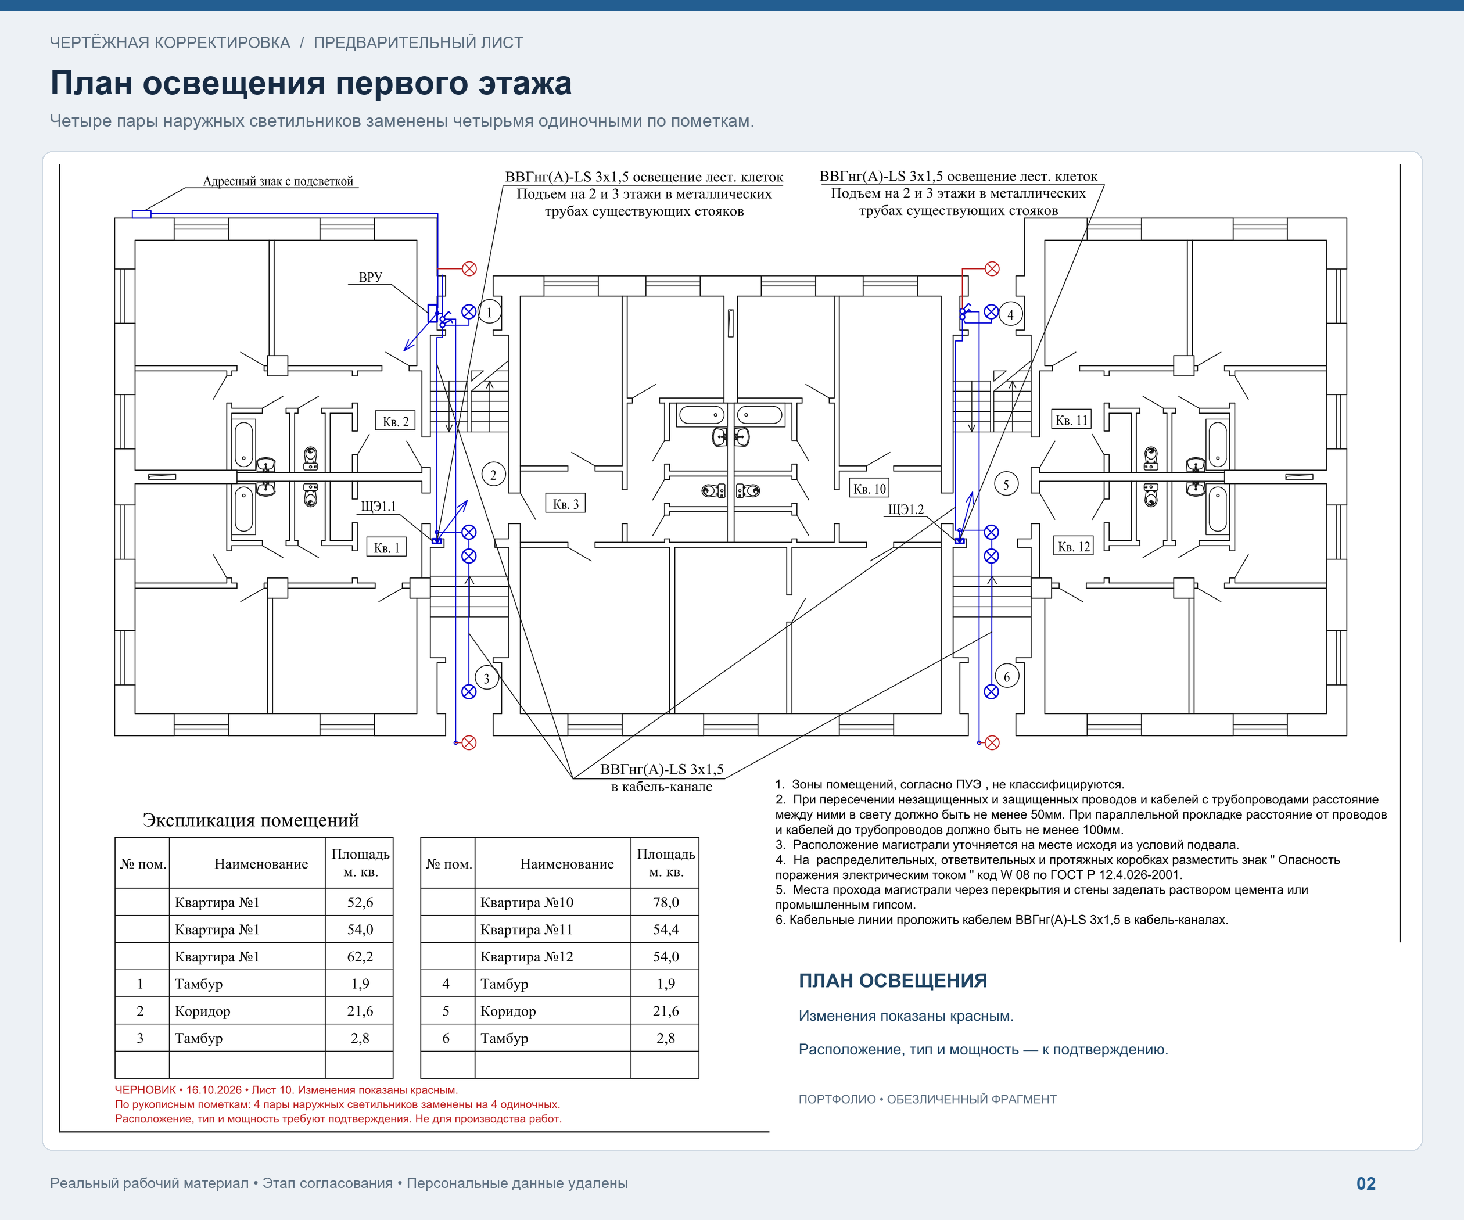Click the ЩЭ1.1 panel label
This screenshot has width=1464, height=1220.
coord(378,506)
